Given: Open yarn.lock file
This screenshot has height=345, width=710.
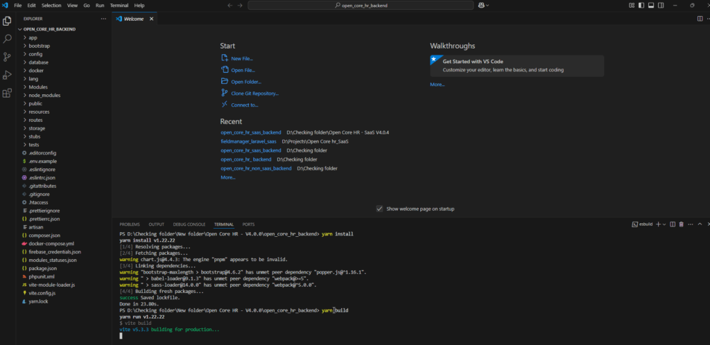Looking at the screenshot, I should coord(38,301).
